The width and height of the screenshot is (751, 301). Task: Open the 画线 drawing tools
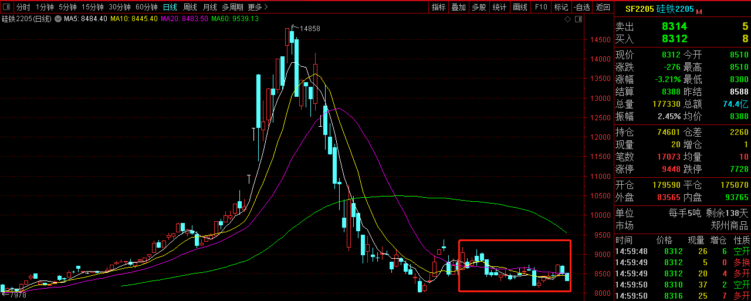coord(520,7)
